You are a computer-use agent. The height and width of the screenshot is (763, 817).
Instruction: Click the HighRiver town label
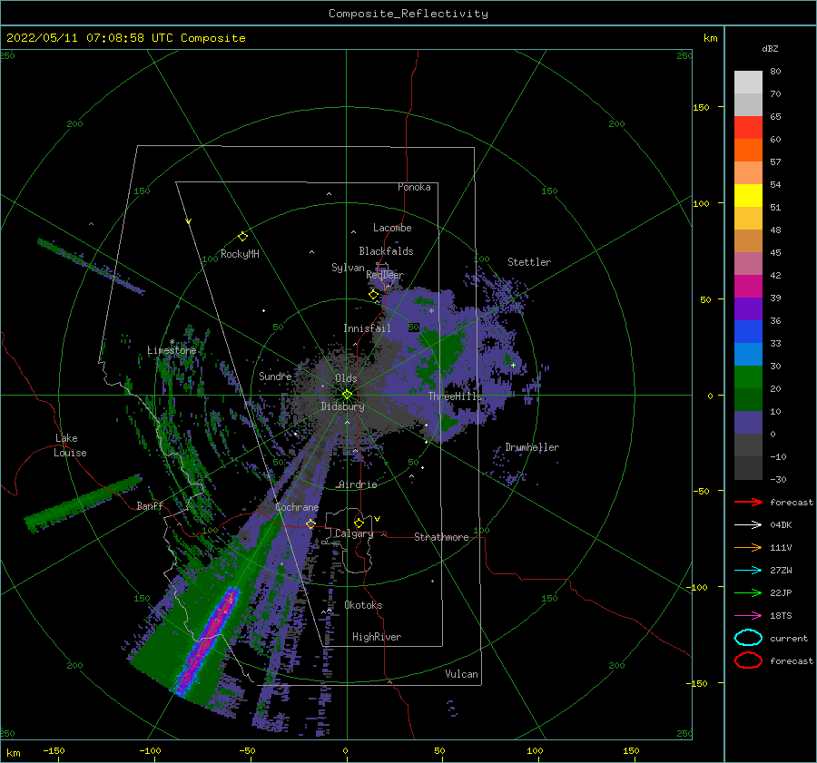pos(377,637)
